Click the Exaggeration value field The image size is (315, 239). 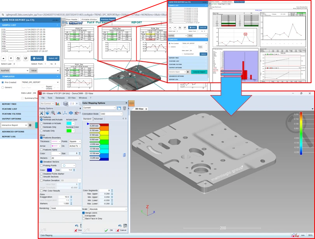pos(64,197)
